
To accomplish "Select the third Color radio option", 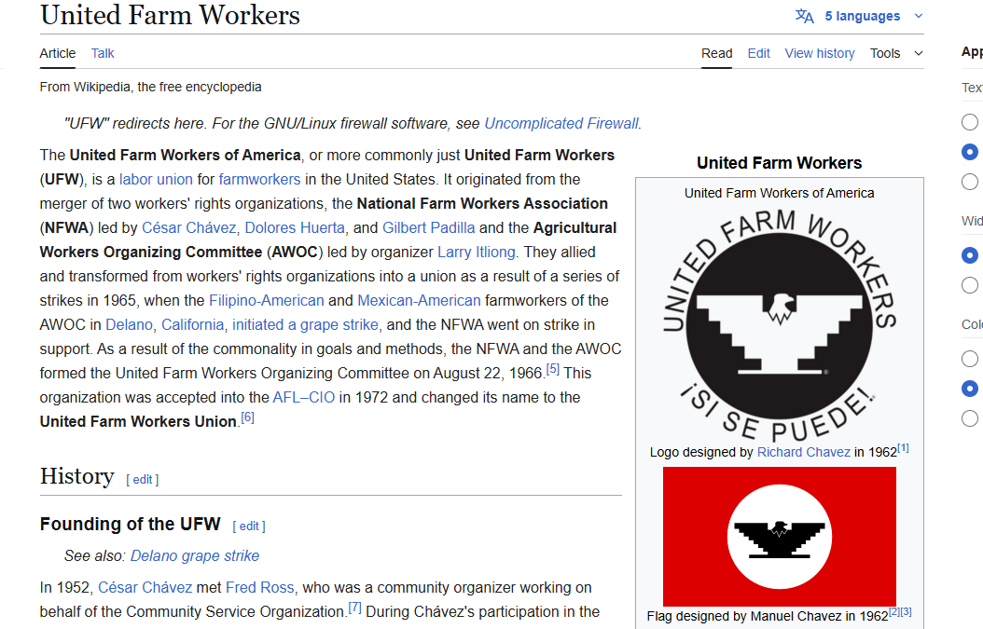I will point(970,418).
